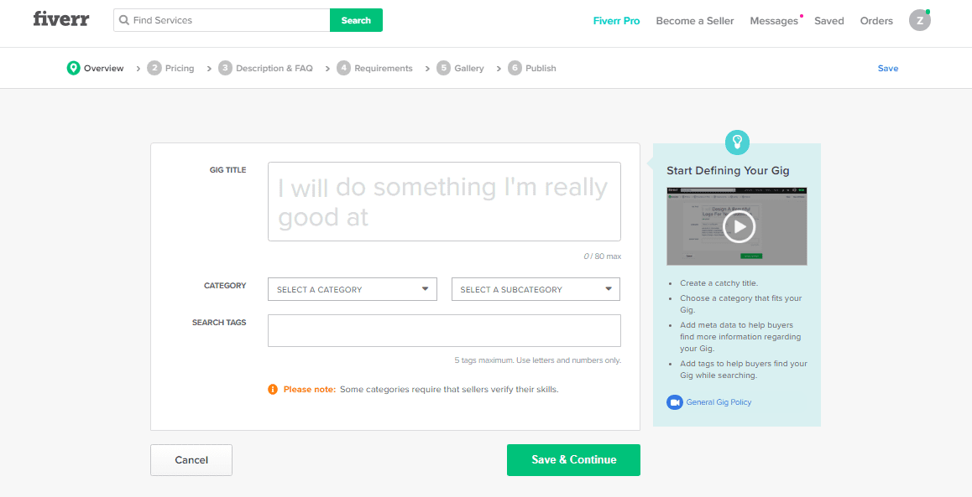Click the search magnifier icon
Screen dimensions: 972x497
124,20
